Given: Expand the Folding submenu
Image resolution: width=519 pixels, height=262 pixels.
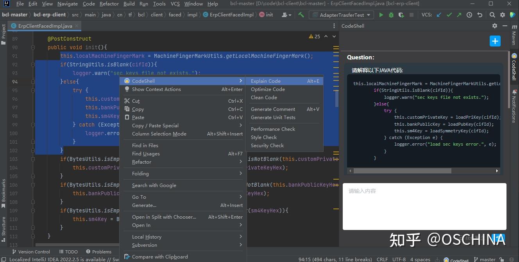Looking at the screenshot, I should tap(183, 173).
